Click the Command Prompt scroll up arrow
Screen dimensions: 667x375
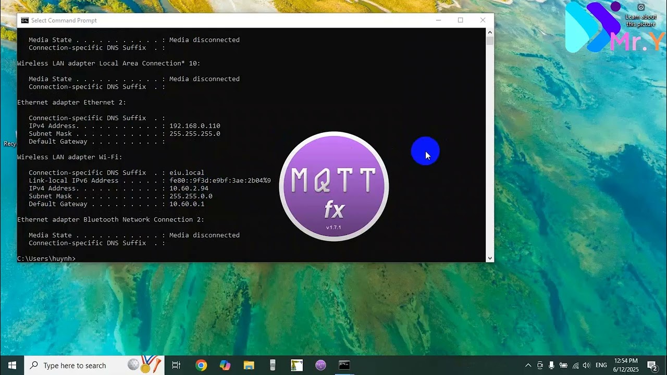point(490,32)
